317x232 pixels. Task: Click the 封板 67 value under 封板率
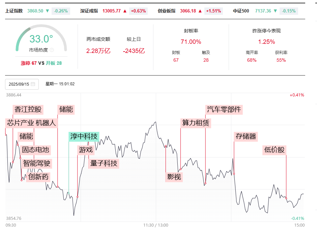[176, 60]
